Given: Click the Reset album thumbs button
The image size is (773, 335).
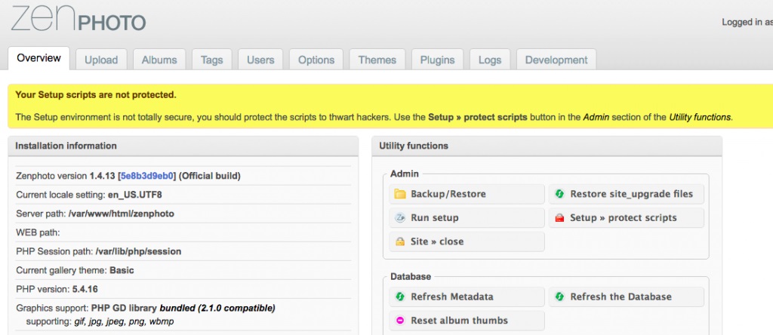Looking at the screenshot, I should (467, 321).
